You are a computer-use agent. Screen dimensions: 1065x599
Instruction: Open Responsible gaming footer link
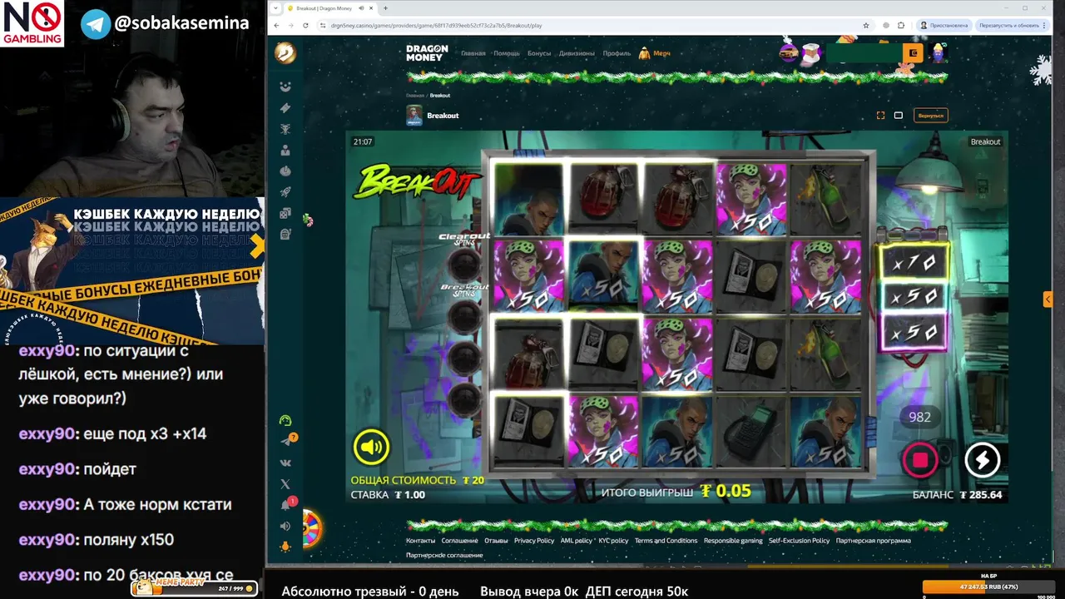point(733,541)
